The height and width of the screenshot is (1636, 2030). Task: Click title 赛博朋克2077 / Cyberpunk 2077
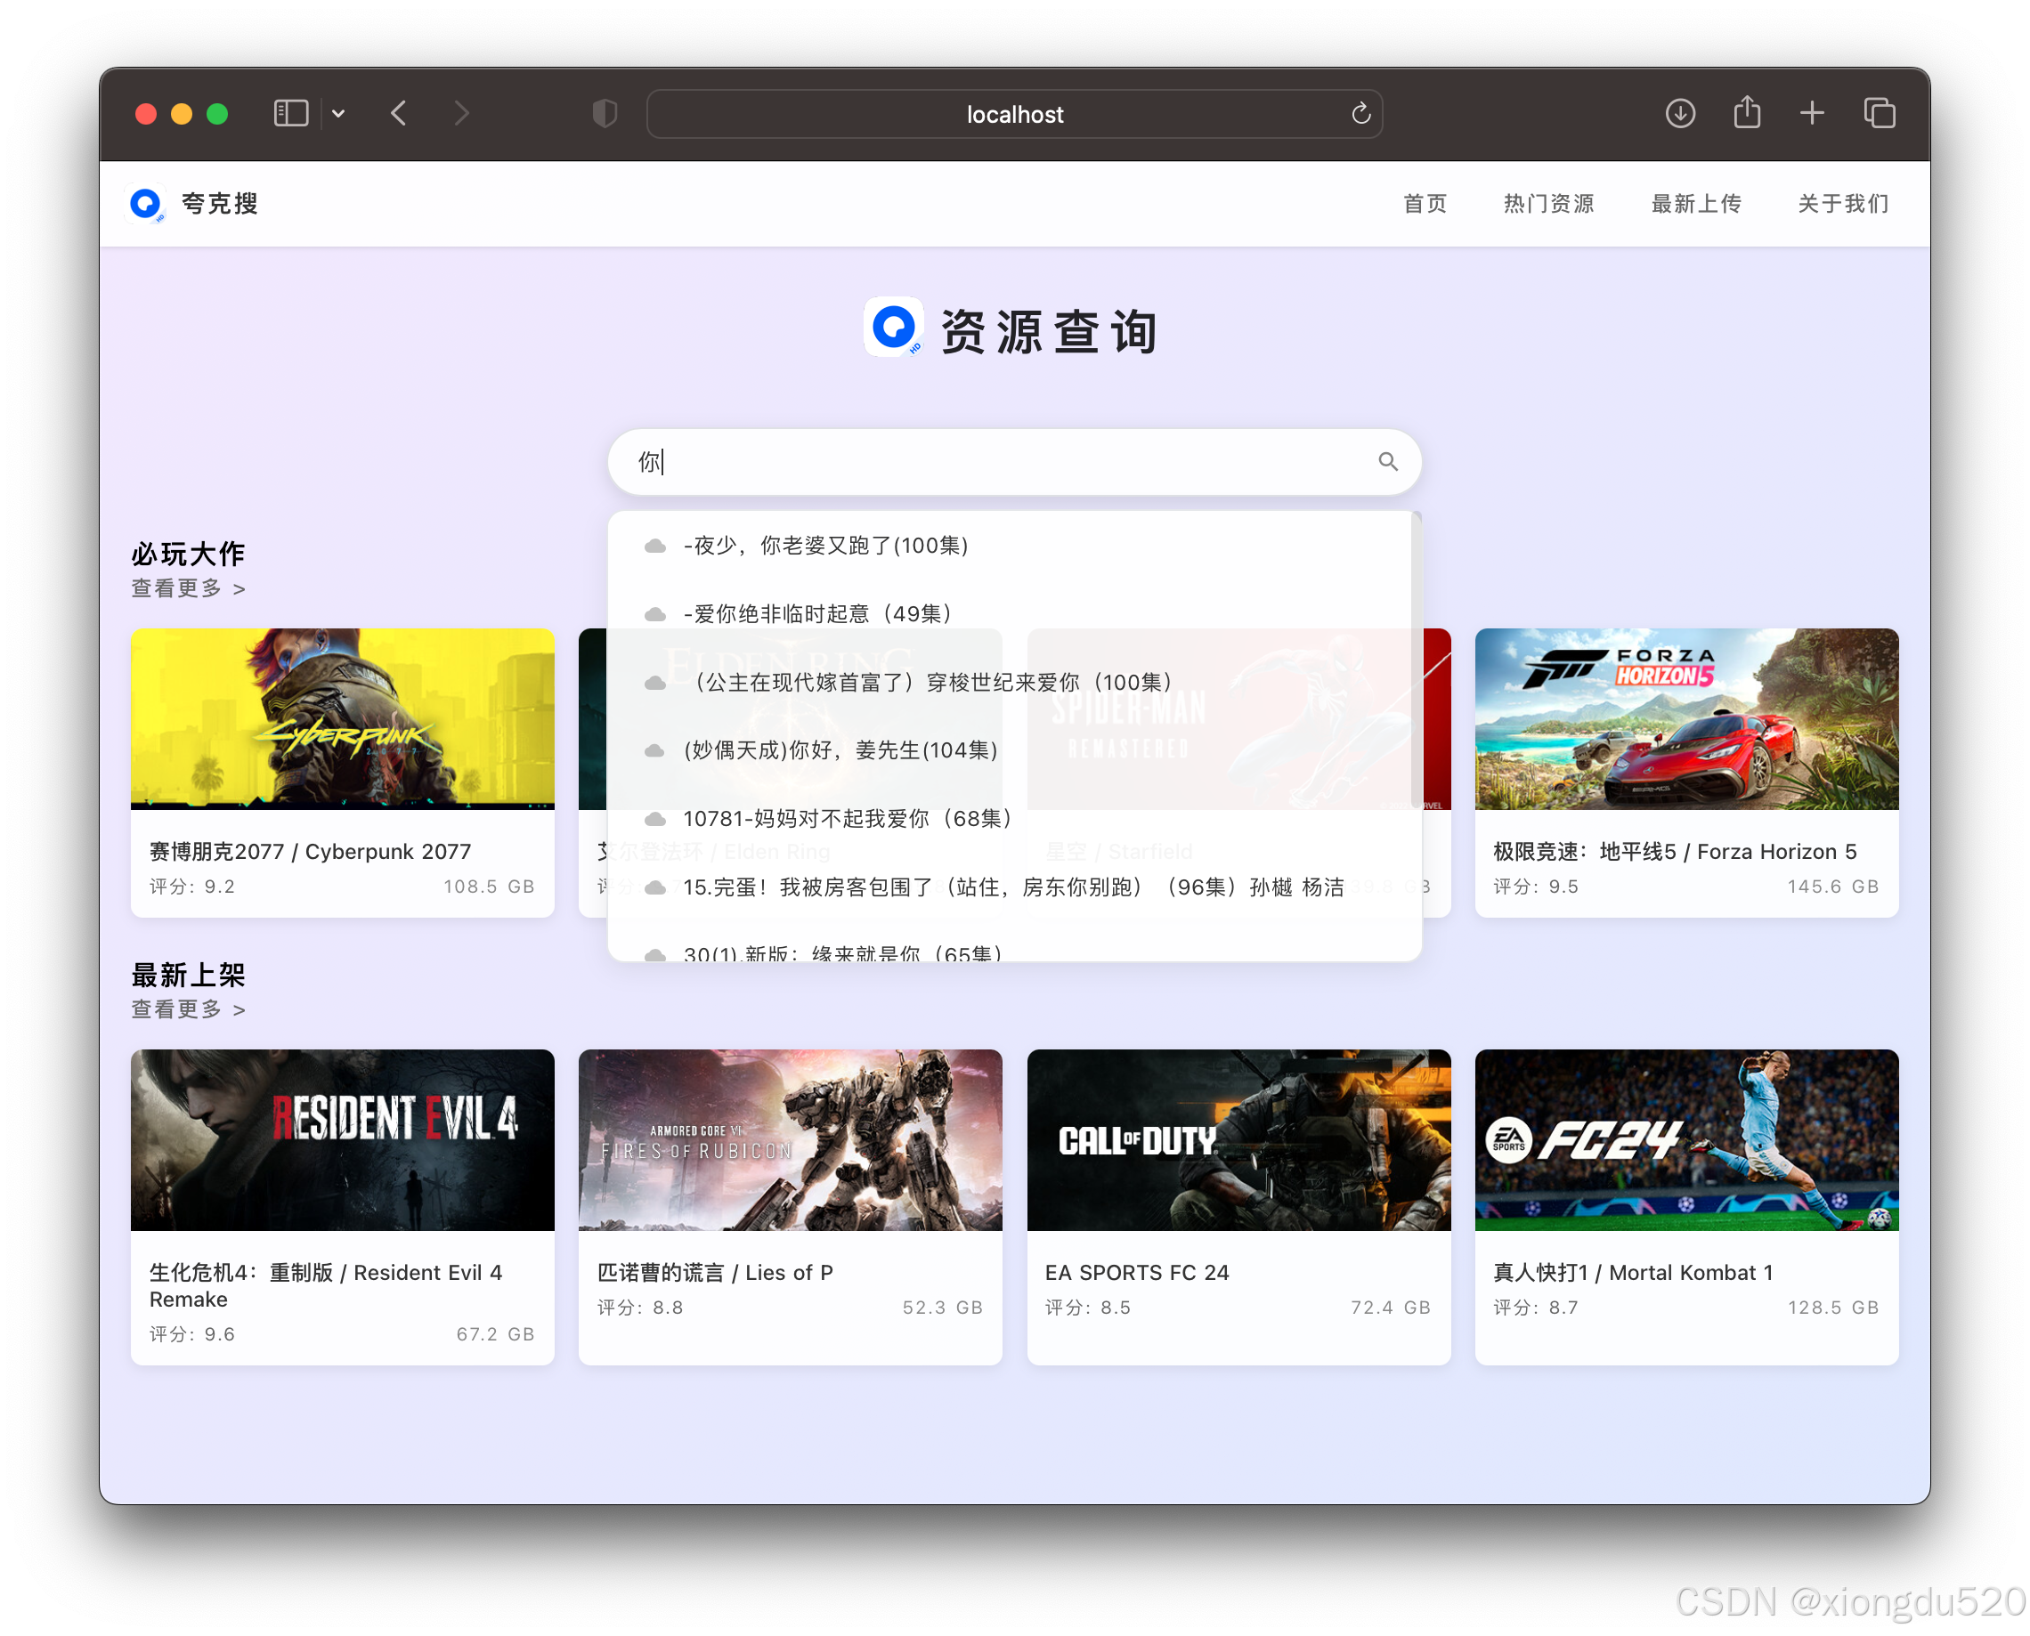310,851
